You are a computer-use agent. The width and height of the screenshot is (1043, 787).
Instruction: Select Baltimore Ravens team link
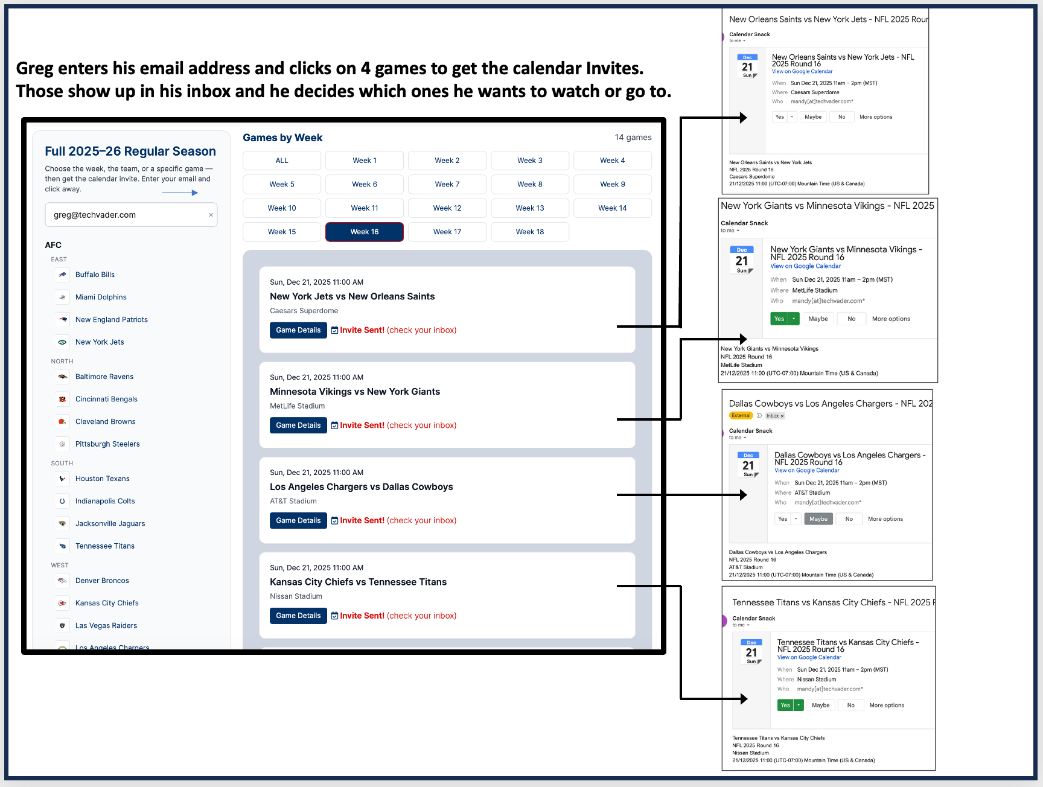104,377
